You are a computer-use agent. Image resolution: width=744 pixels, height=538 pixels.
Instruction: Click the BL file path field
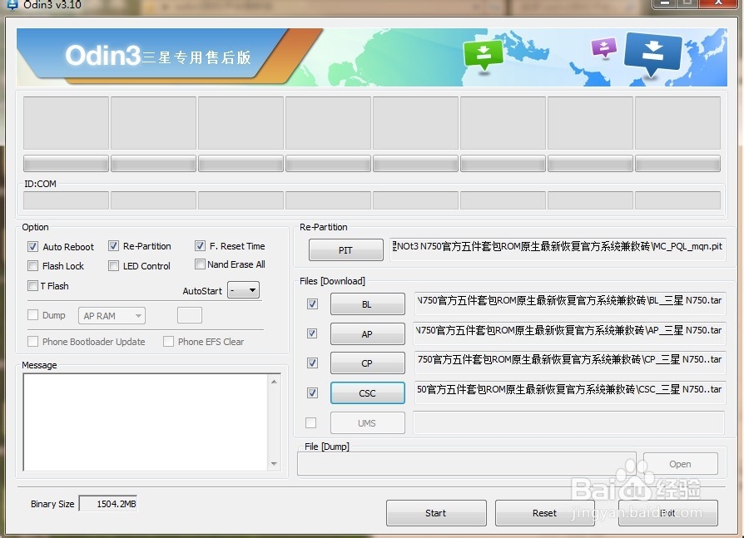coord(570,304)
